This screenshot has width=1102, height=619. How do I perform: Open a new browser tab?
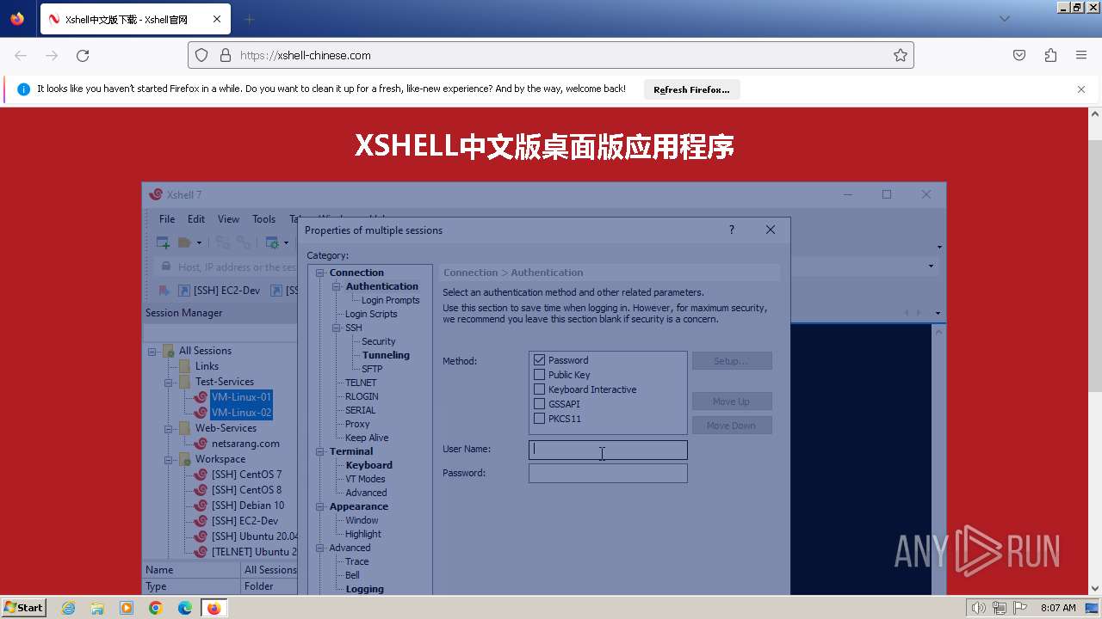[250, 19]
